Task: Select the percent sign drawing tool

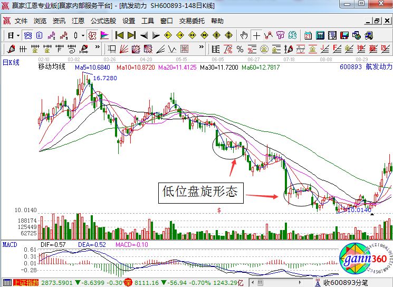Action: point(240,49)
